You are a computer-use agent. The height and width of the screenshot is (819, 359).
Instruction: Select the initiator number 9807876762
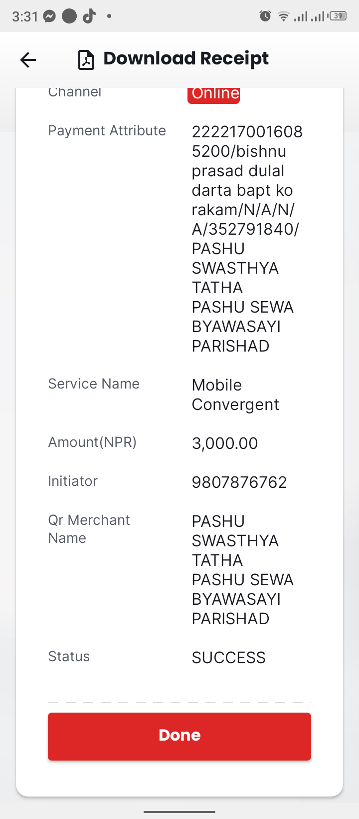click(239, 482)
